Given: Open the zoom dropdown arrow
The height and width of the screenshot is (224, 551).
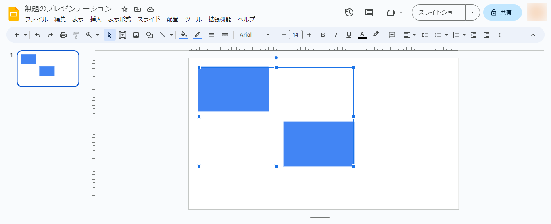Looking at the screenshot, I should point(98,35).
